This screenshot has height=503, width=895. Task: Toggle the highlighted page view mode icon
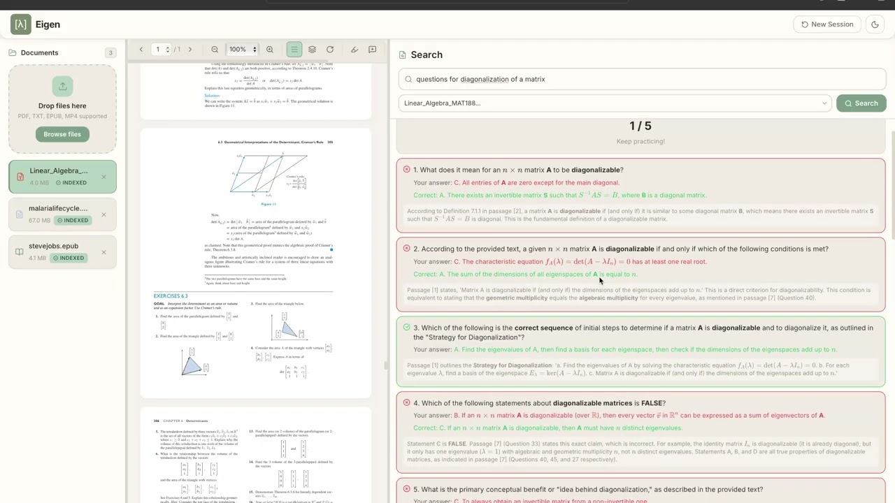(x=294, y=49)
